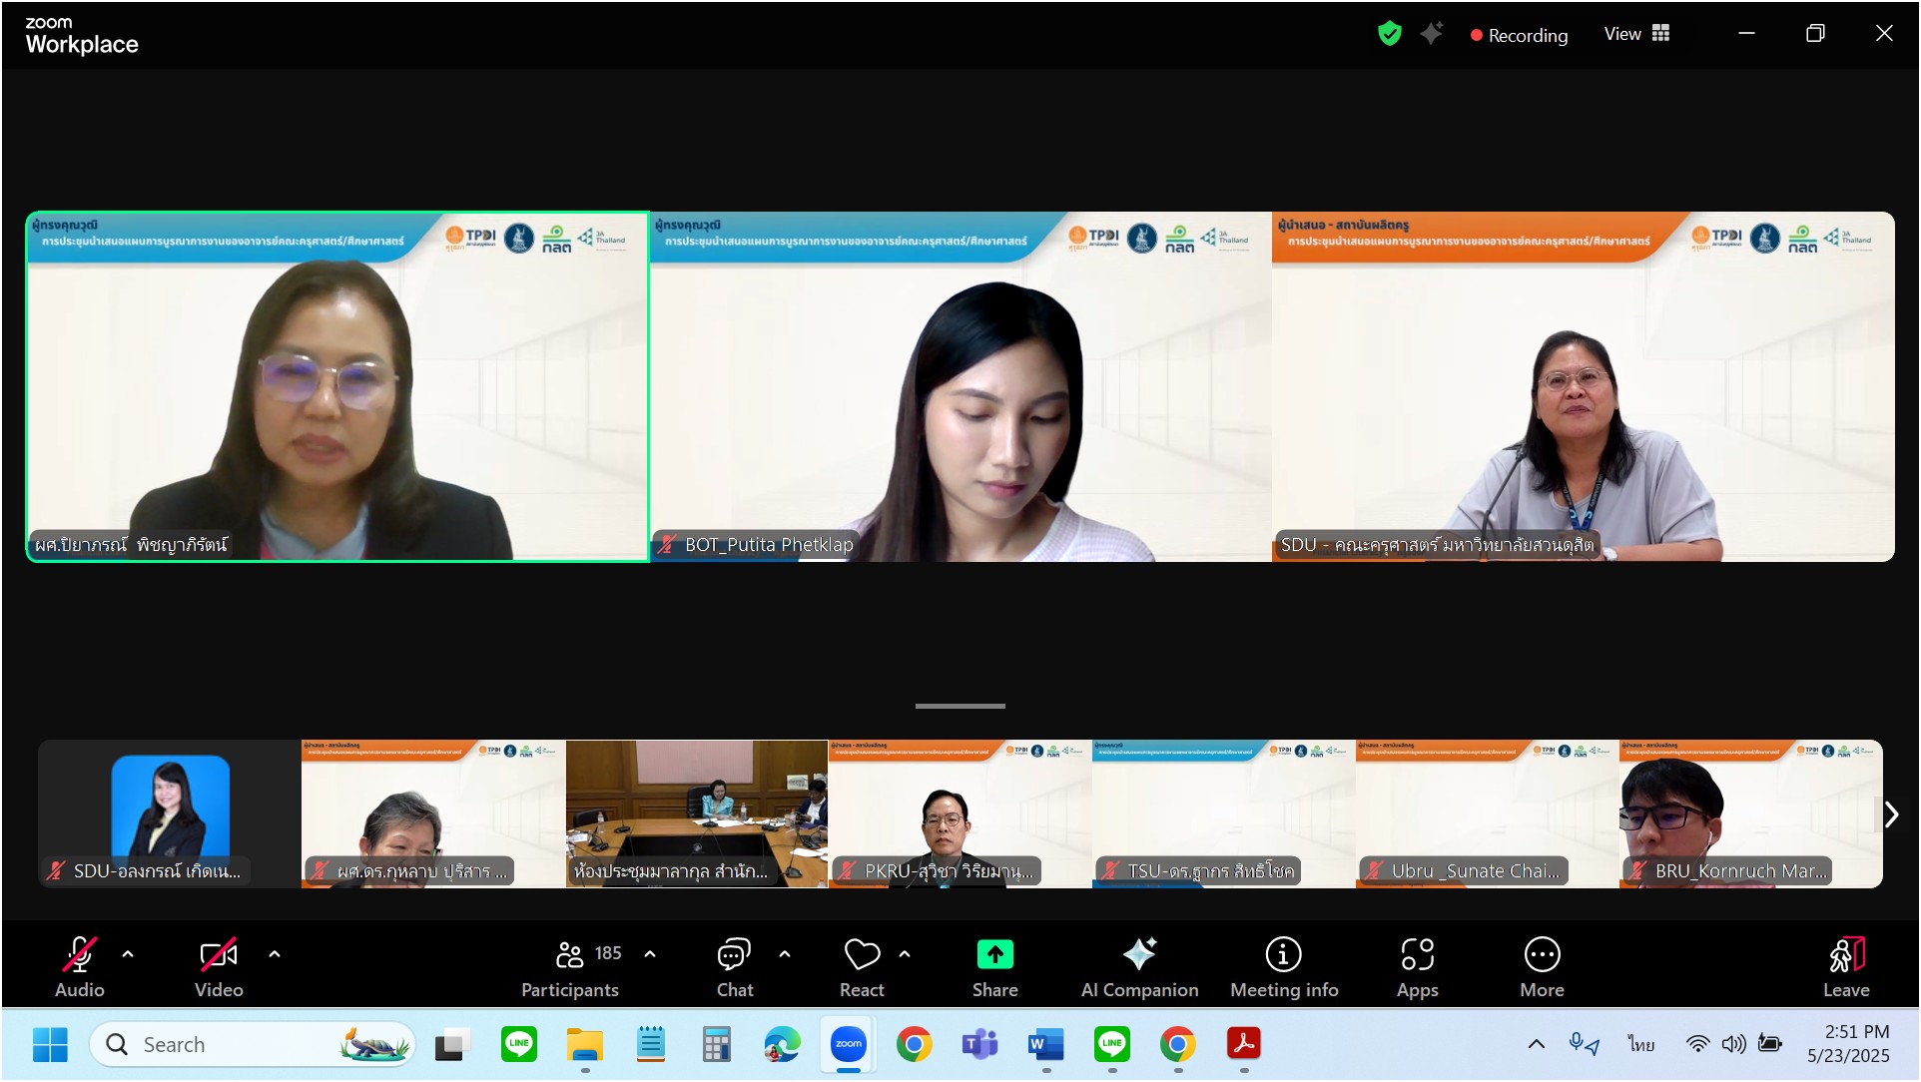Open Wi-Fi network tray icon
The height and width of the screenshot is (1082, 1921).
tap(1697, 1044)
